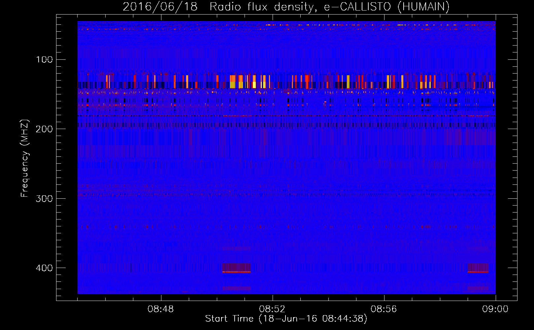Click the 400 frequency tick label
This screenshot has width=534, height=330.
pos(45,268)
